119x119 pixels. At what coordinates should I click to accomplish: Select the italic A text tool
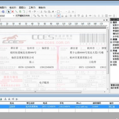(x=53, y=12)
